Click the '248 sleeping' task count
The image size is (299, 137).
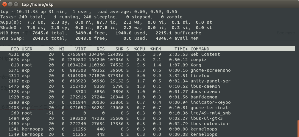(99, 17)
